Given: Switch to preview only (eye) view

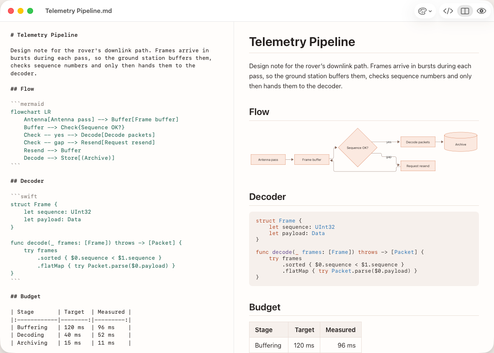Looking at the screenshot, I should (x=481, y=11).
